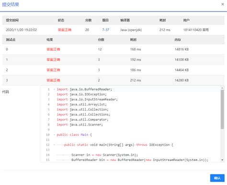This screenshot has width=227, height=185.
Task: Click the 14464 KB memory cell
Action: (182, 70)
